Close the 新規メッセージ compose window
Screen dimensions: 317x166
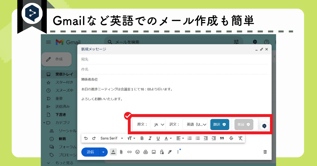pos(267,49)
